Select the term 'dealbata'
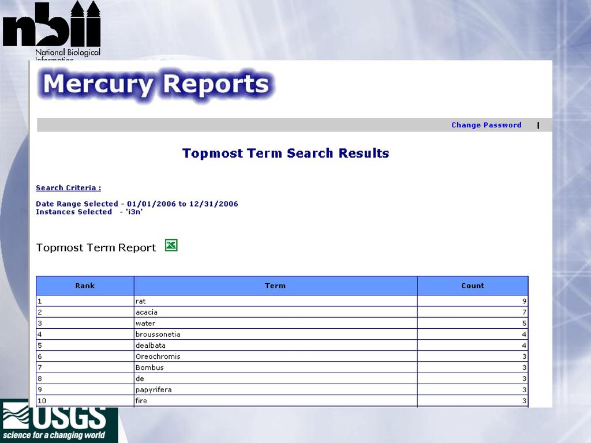This screenshot has height=443, width=591. (x=151, y=346)
